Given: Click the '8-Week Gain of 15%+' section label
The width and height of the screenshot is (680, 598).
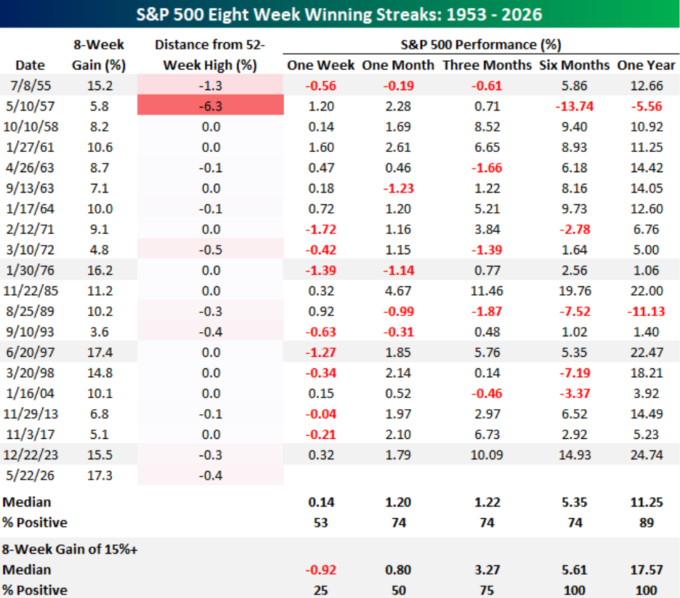Looking at the screenshot, I should 70,549.
